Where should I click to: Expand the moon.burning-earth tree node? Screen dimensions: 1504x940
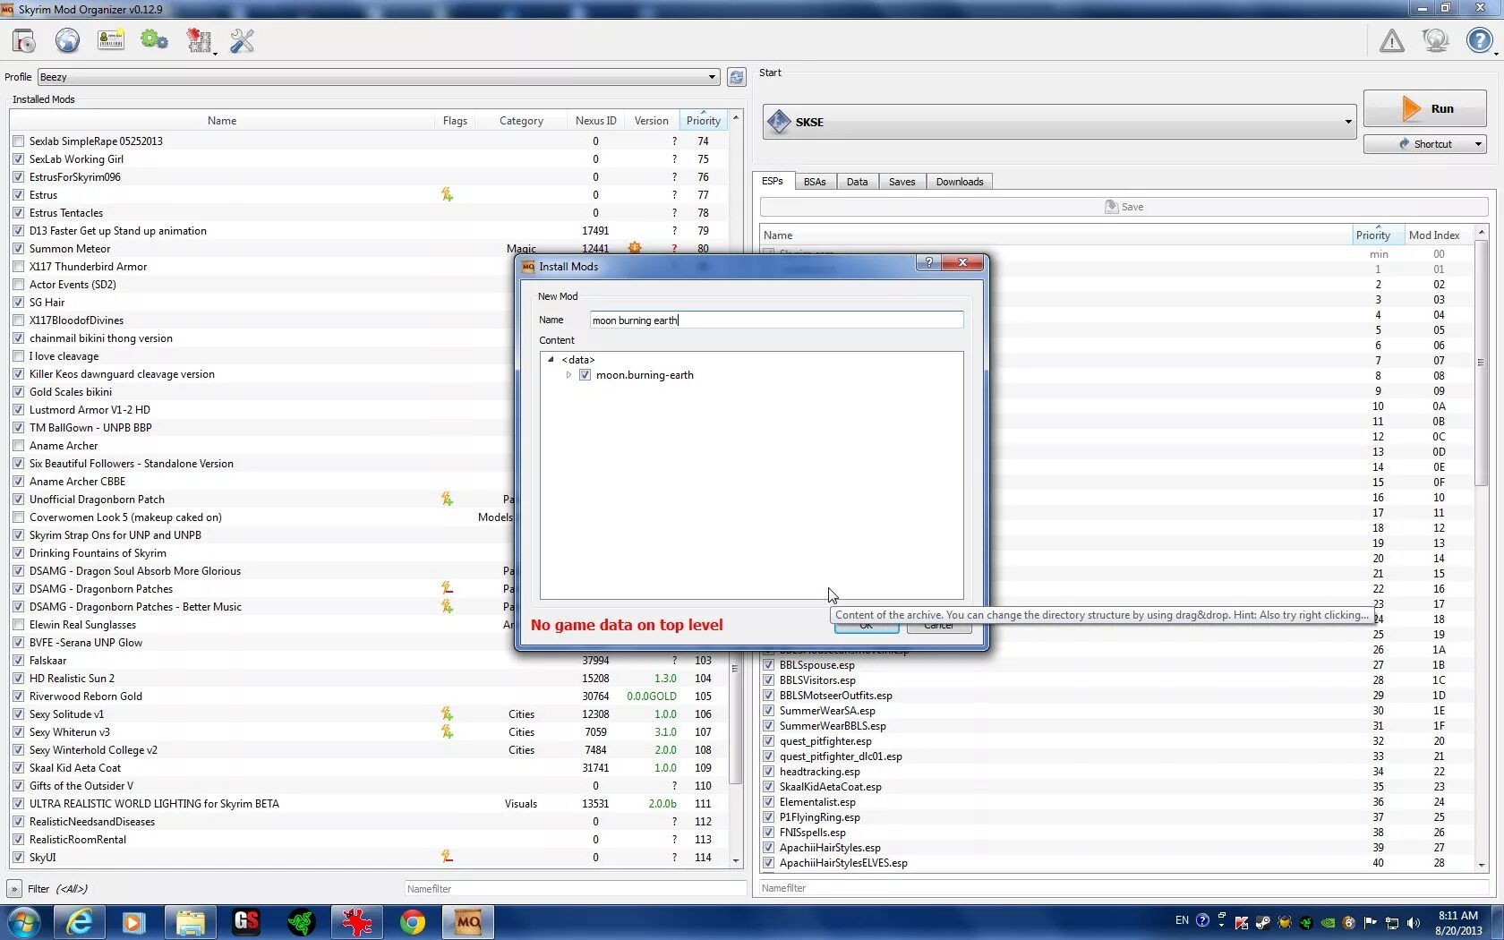(568, 375)
